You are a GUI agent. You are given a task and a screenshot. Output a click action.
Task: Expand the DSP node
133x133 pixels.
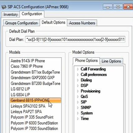coord(78,85)
